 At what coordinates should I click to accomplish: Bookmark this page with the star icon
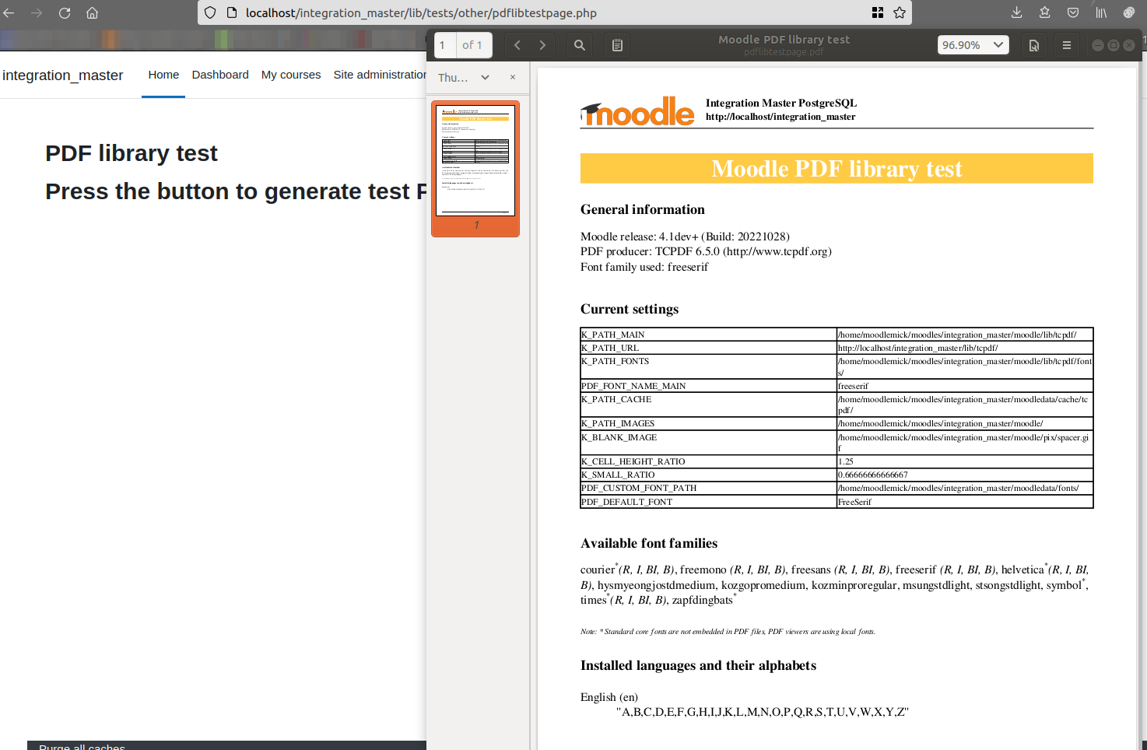point(900,12)
